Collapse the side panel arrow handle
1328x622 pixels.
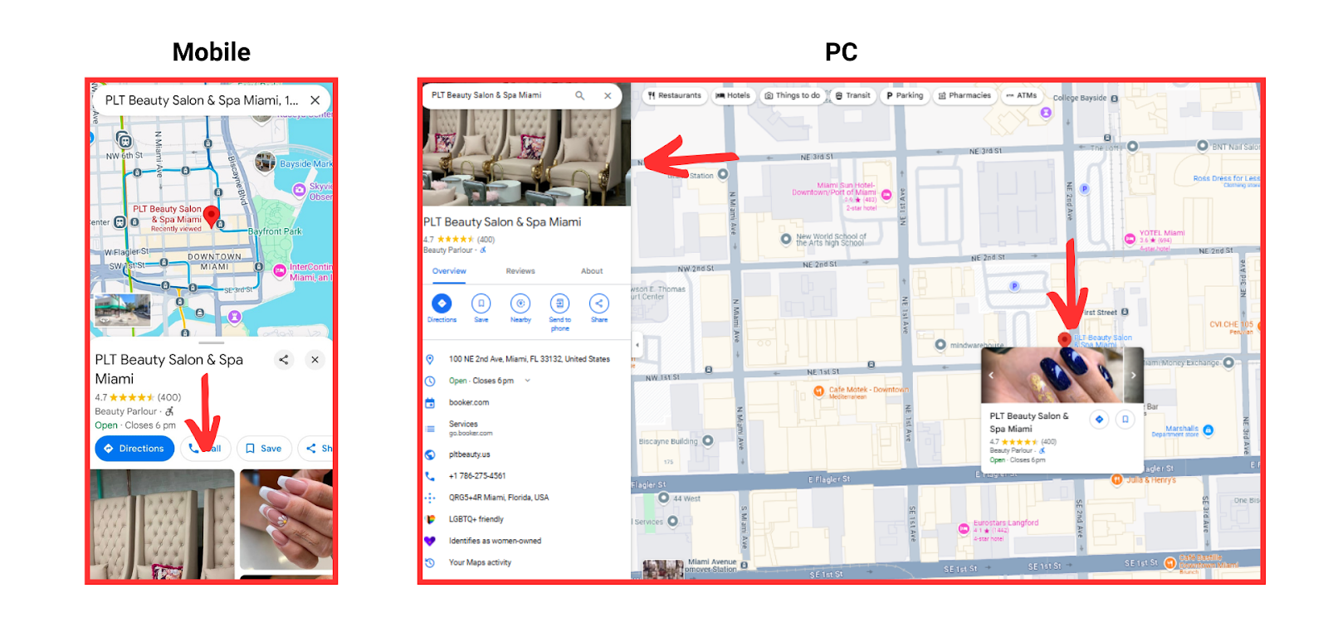[x=637, y=345]
